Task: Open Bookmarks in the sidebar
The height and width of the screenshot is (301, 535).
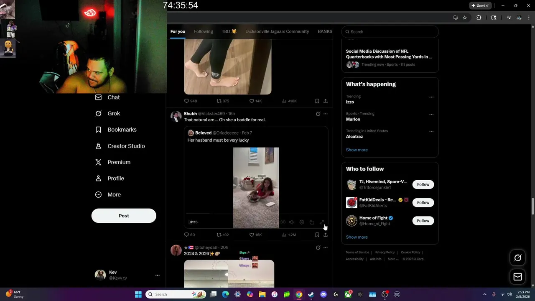Action: click(x=116, y=130)
